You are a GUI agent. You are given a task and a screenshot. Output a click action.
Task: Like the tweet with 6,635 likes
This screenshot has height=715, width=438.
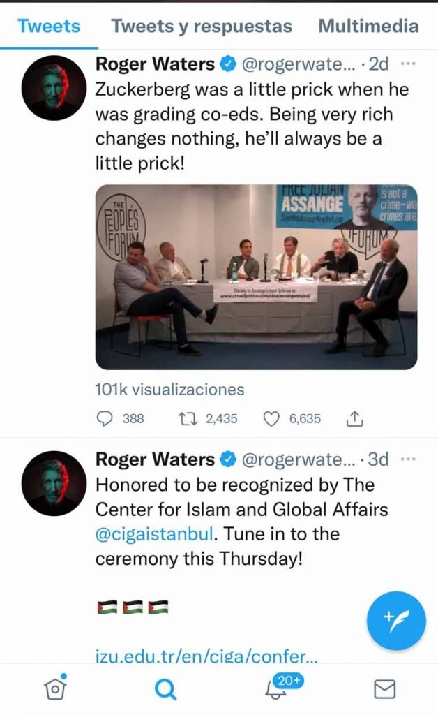(271, 419)
